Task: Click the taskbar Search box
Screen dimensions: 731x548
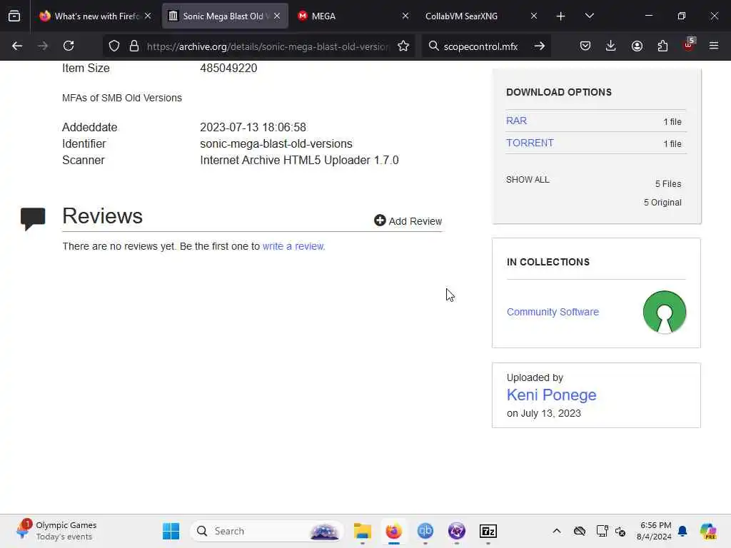Action: (x=267, y=531)
